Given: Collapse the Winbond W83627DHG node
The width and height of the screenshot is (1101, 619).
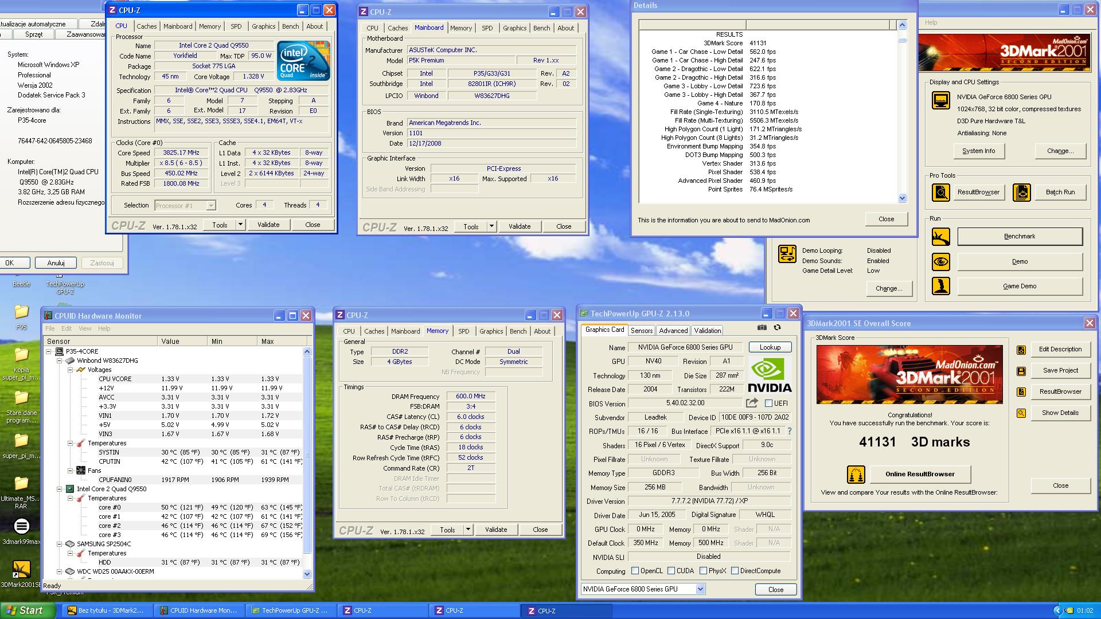Looking at the screenshot, I should coord(59,361).
